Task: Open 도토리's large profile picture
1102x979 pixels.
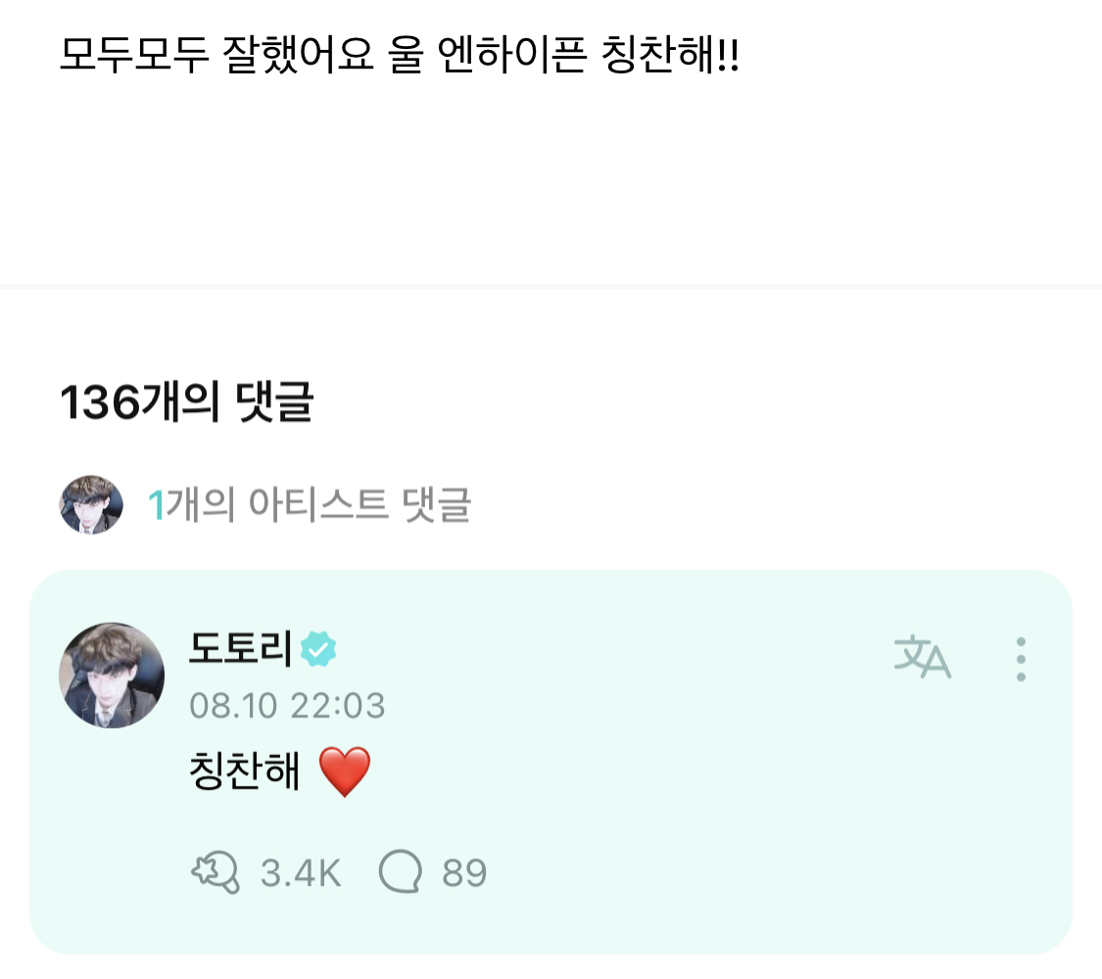Action: 112,676
